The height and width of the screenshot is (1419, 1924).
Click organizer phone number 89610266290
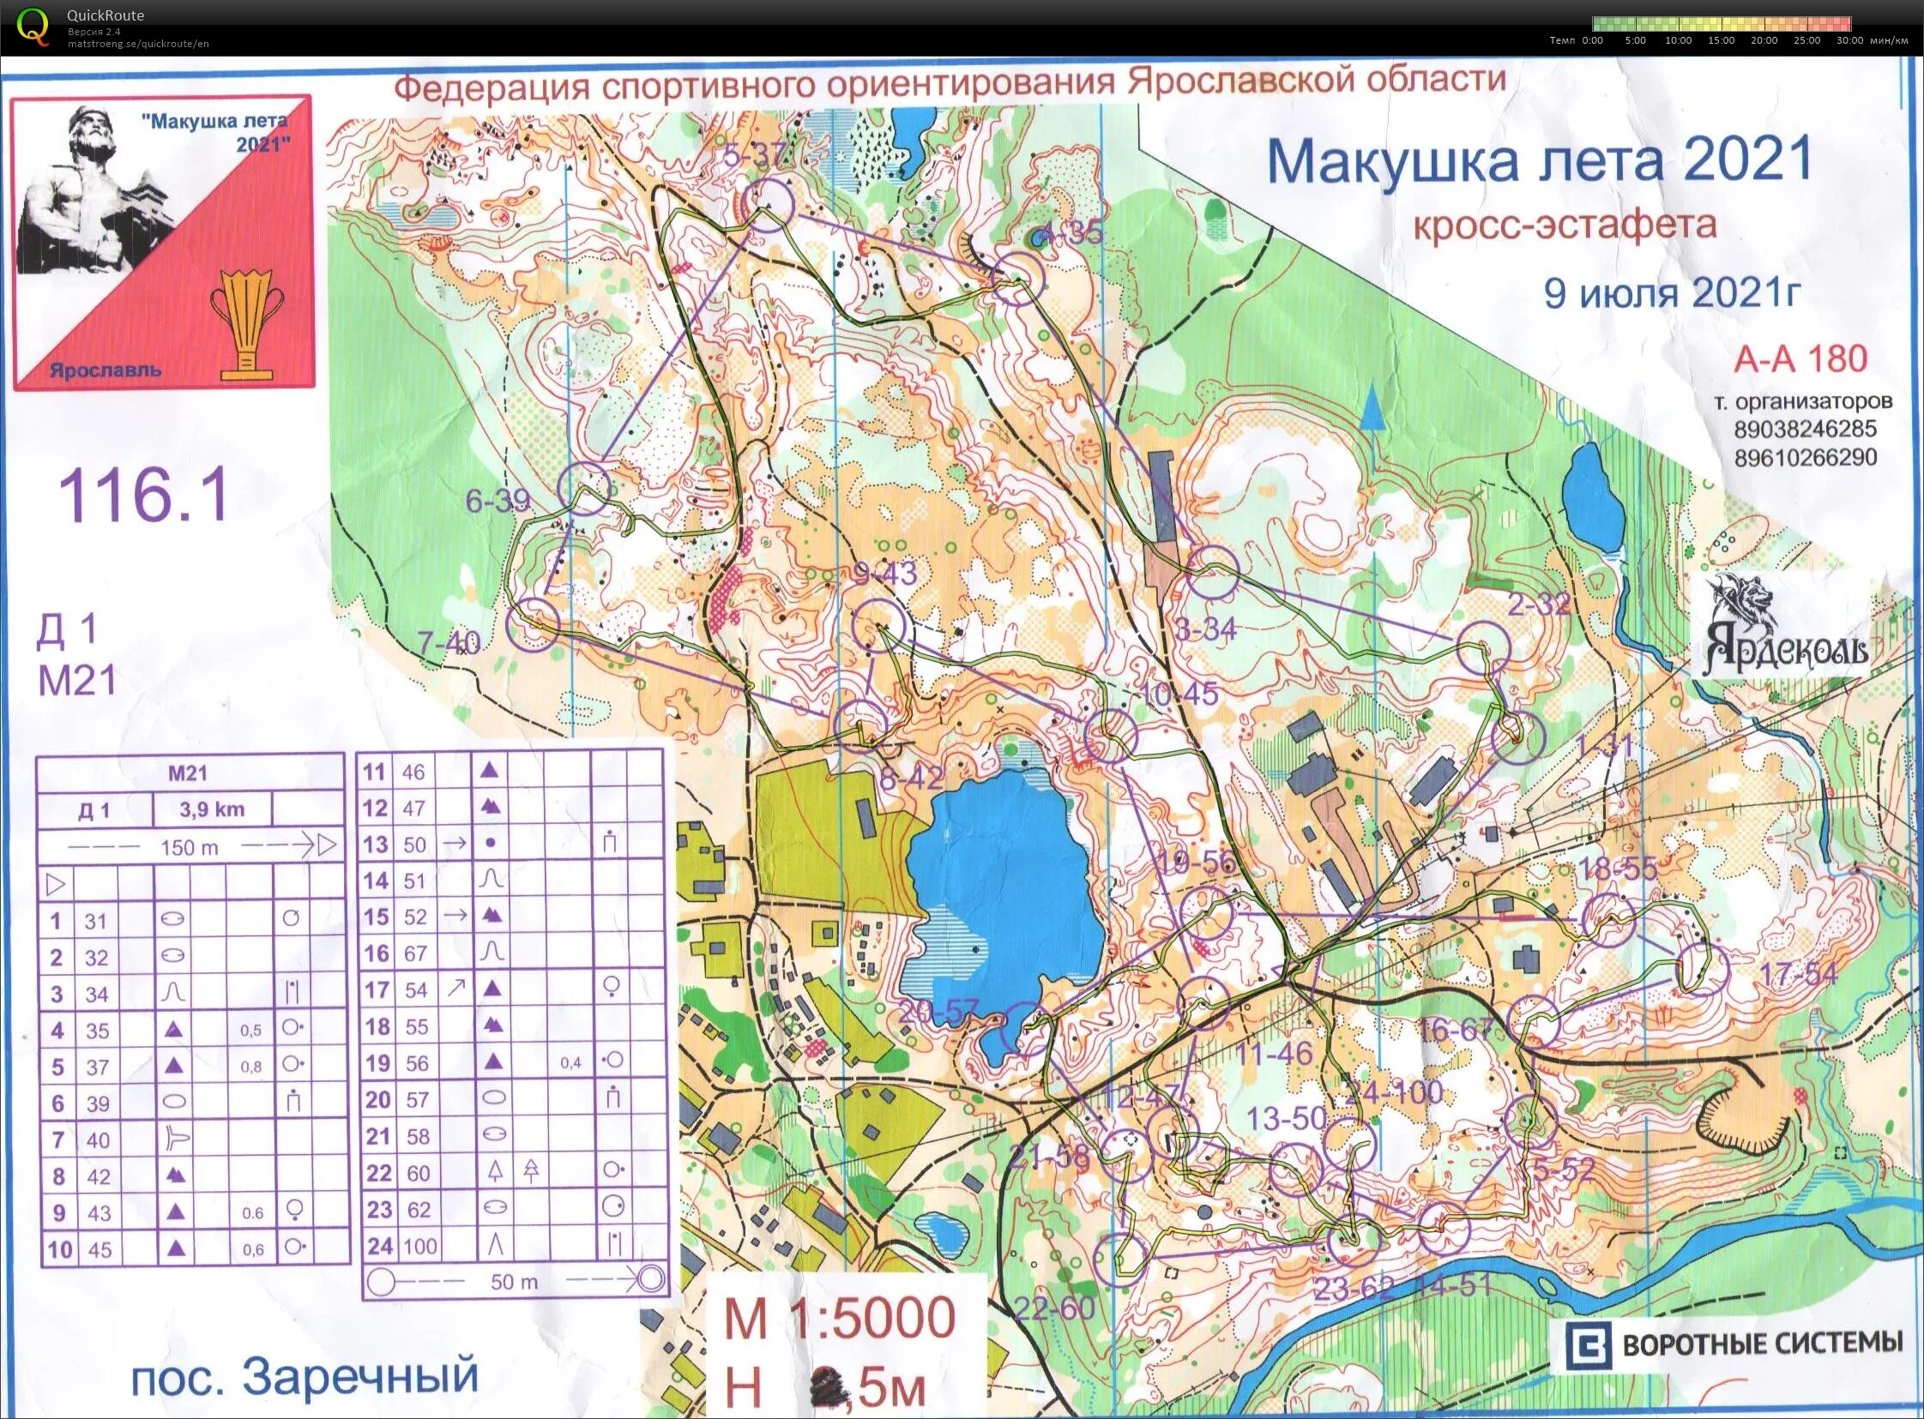(1806, 458)
